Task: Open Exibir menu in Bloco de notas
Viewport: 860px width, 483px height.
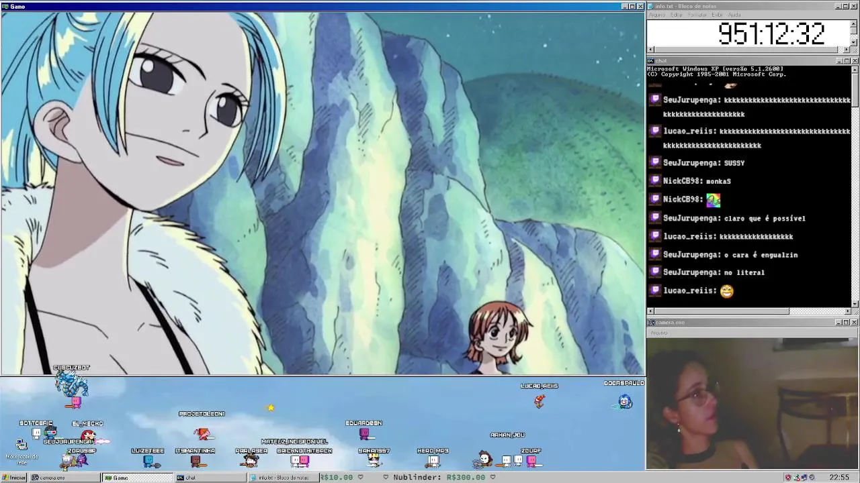Action: click(x=717, y=15)
